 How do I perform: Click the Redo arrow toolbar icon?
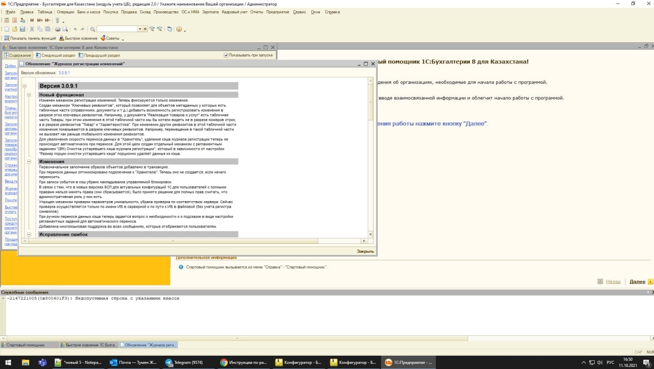coord(83,29)
